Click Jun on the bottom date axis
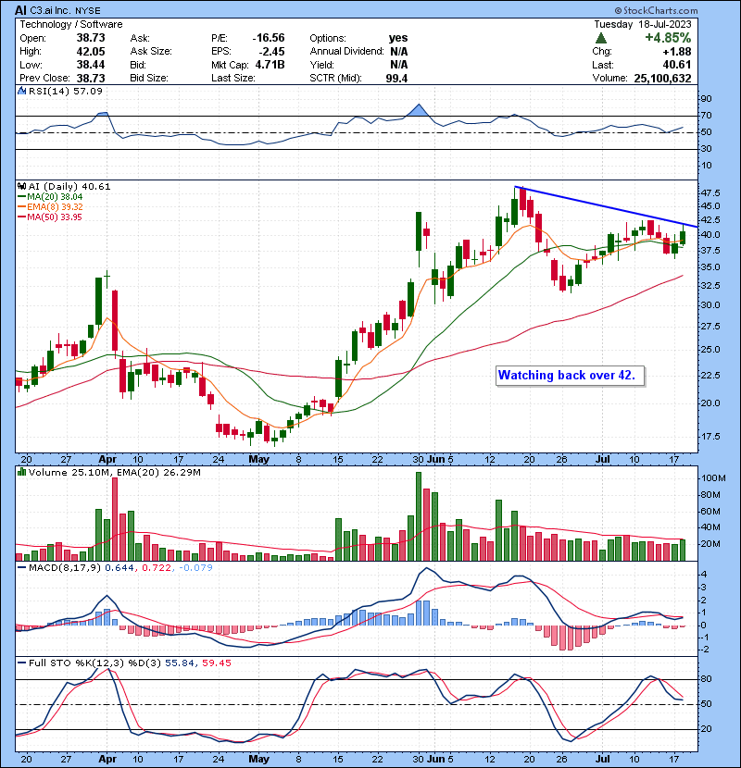 click(x=435, y=759)
